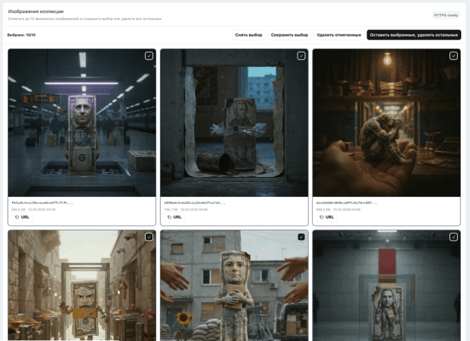The height and width of the screenshot is (341, 470).
Task: Click the "Выбрано: 10/10" counter text
Action: tap(21, 35)
